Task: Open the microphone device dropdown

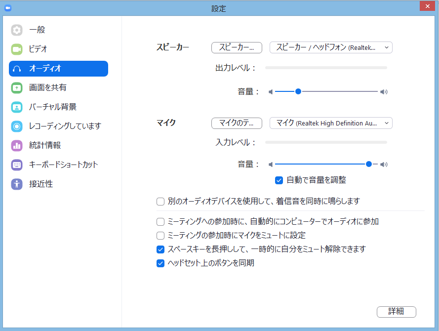Action: point(331,123)
